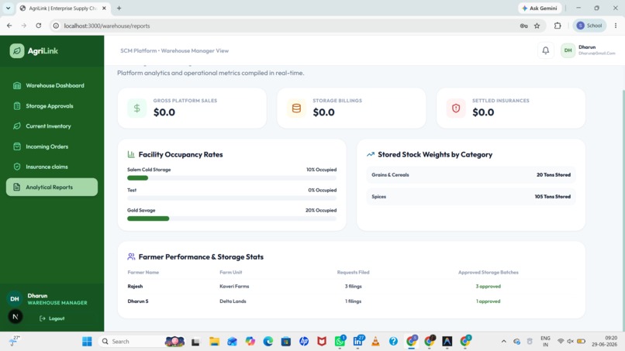Screen dimensions: 625x351
Task: Open the notifications bell
Action: click(545, 50)
